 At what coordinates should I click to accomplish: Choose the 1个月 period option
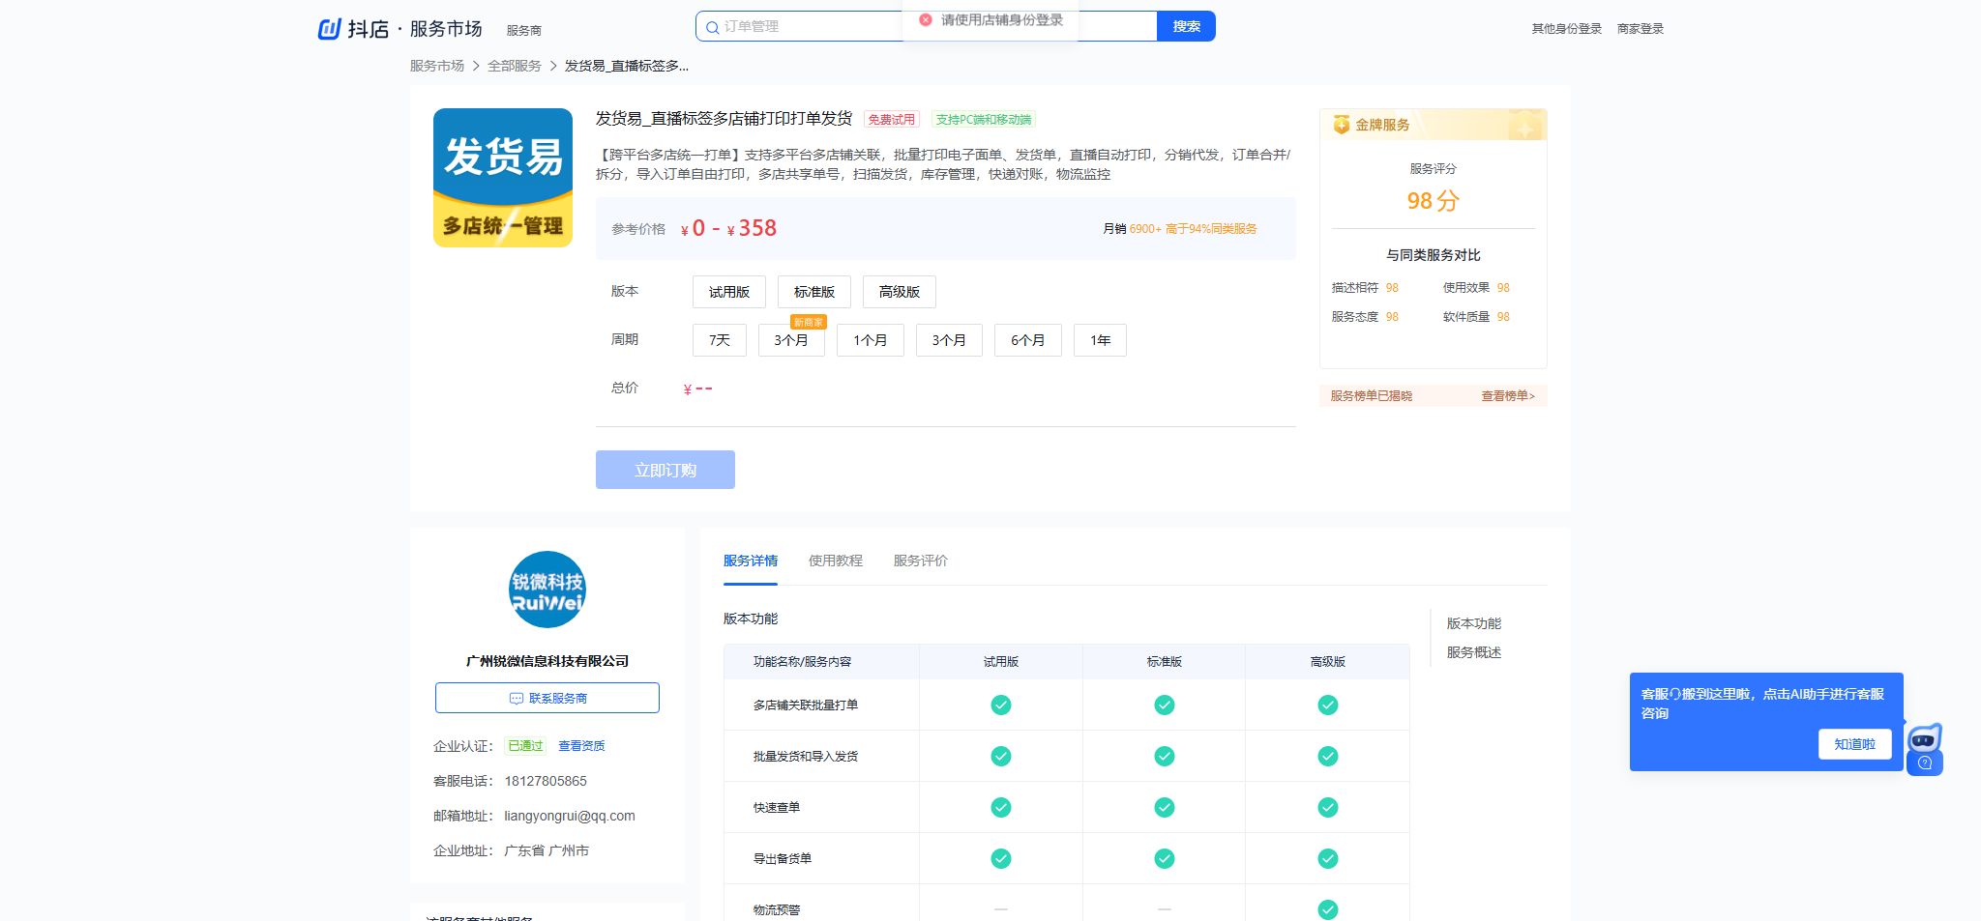click(x=871, y=340)
